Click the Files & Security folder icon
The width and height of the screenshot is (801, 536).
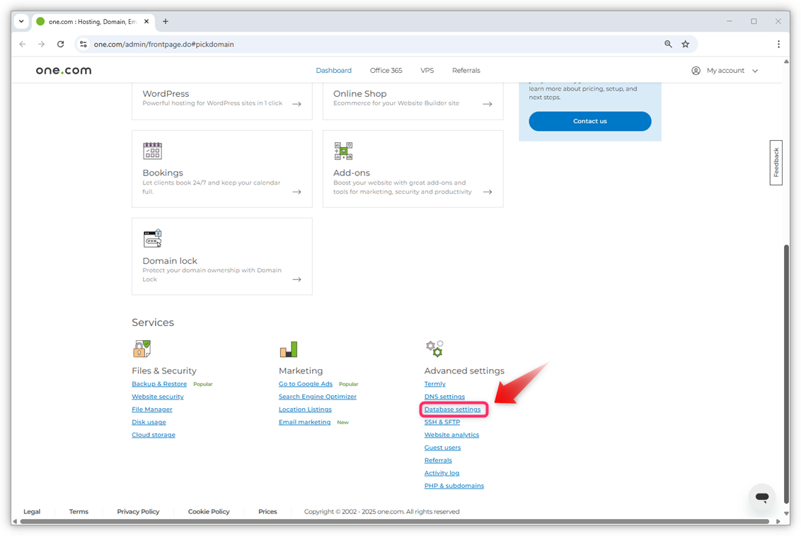click(142, 348)
